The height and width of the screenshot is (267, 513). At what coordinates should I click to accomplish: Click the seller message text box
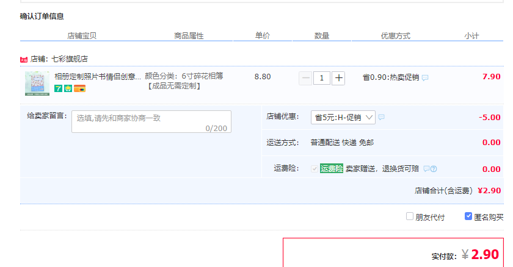point(151,122)
